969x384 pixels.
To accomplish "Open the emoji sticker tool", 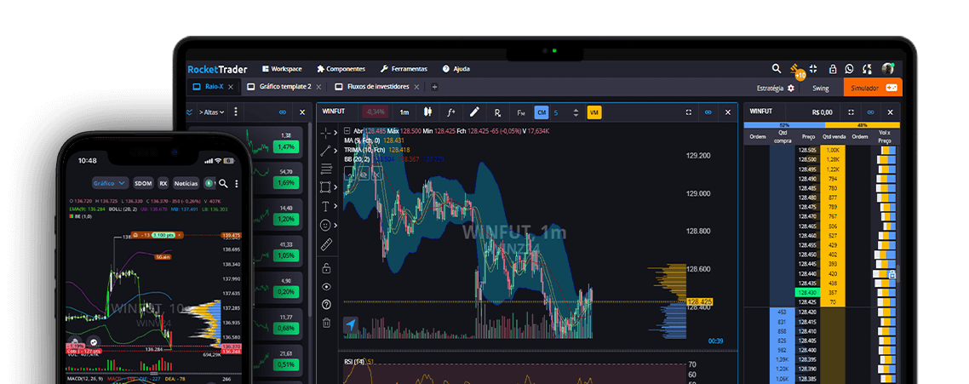I will point(325,225).
